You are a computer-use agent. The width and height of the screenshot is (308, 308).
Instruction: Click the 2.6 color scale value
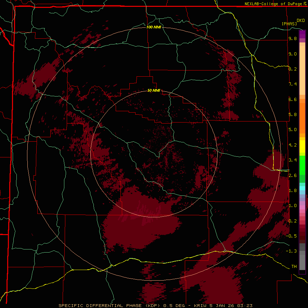[293, 176]
